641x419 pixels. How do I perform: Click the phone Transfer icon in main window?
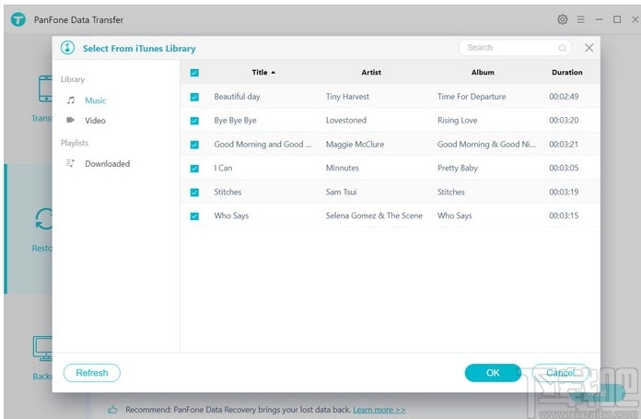click(x=45, y=88)
